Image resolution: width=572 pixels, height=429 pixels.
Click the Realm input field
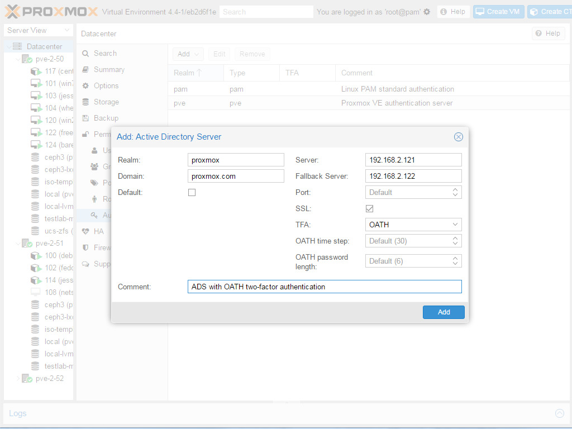point(236,160)
